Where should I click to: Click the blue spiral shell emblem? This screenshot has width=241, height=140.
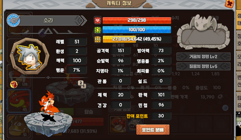tap(13, 20)
